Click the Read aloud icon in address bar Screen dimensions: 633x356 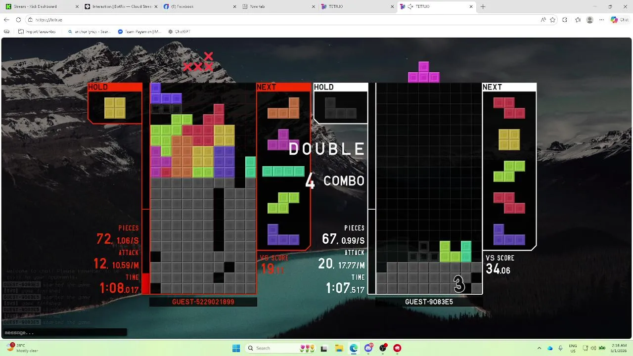(543, 20)
